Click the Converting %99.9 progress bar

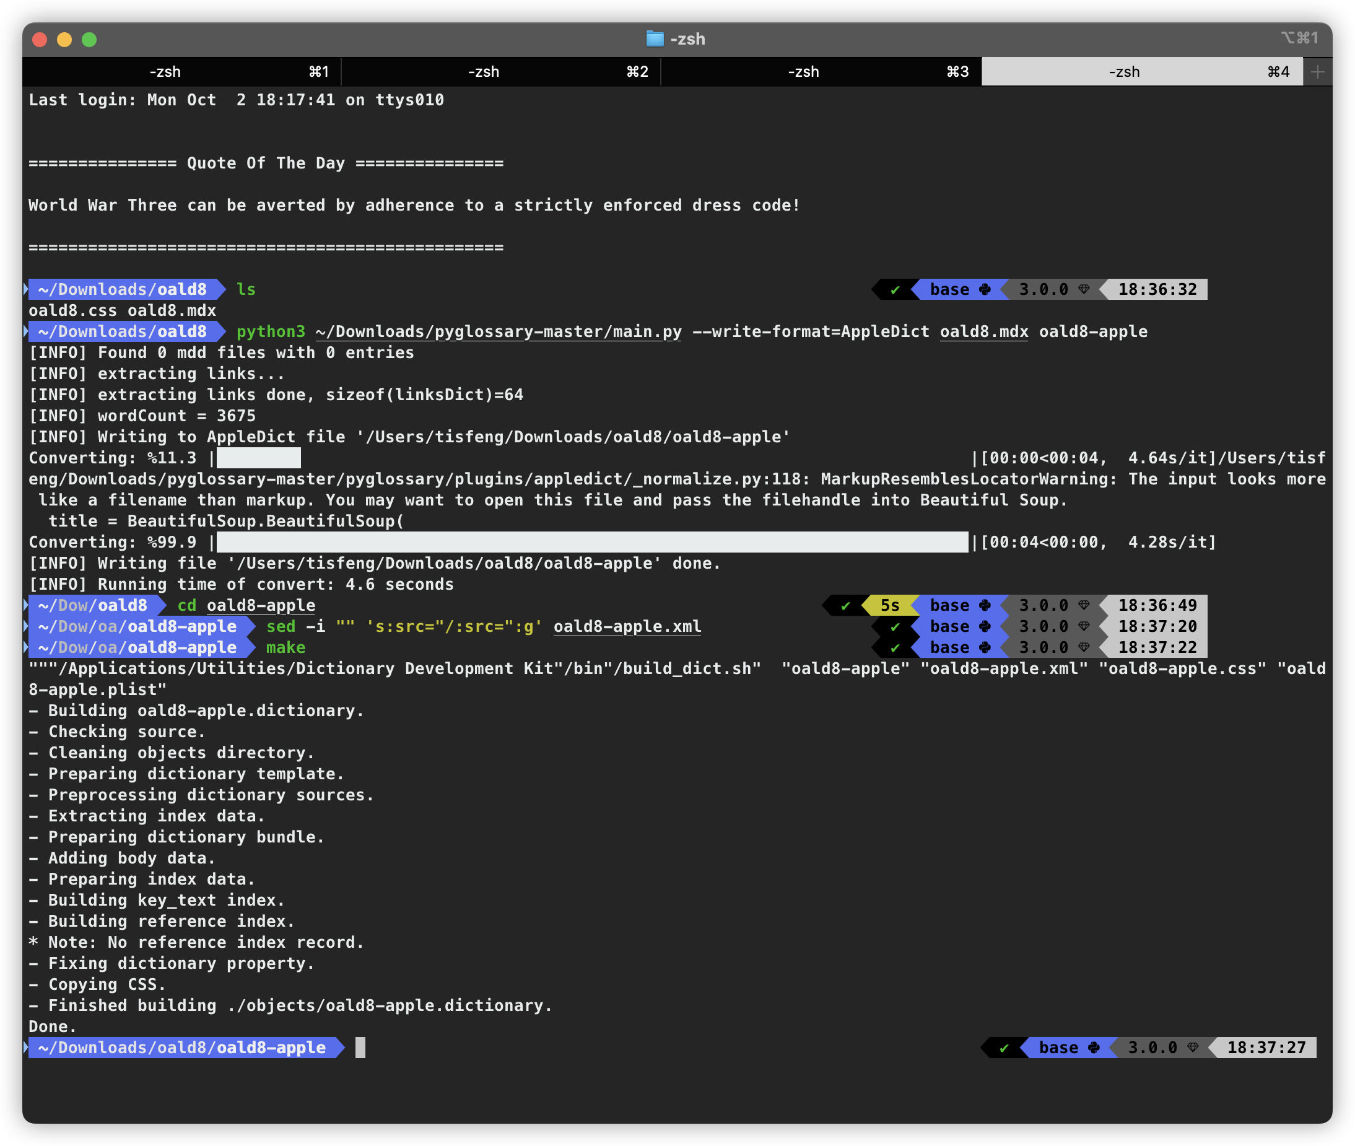591,542
